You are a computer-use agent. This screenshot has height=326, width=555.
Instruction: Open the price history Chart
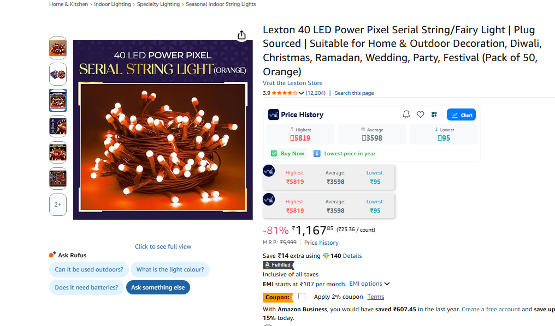(461, 114)
